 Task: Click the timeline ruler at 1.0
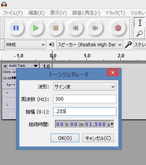point(87,56)
